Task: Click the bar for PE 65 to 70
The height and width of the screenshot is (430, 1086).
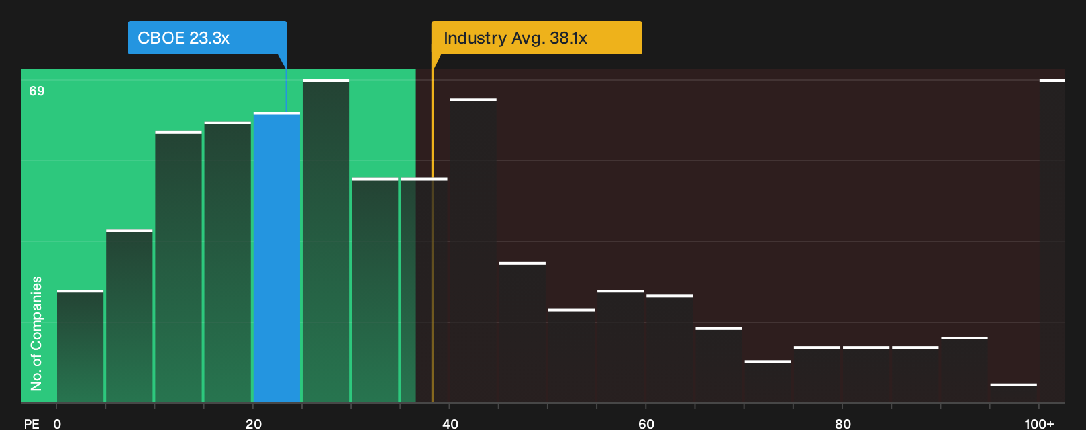Action: point(718,365)
